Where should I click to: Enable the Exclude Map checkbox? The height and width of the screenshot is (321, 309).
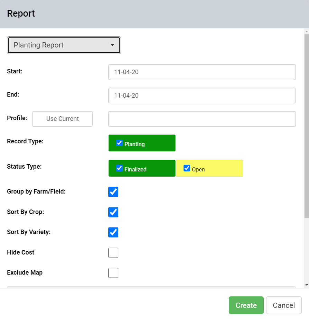113,273
